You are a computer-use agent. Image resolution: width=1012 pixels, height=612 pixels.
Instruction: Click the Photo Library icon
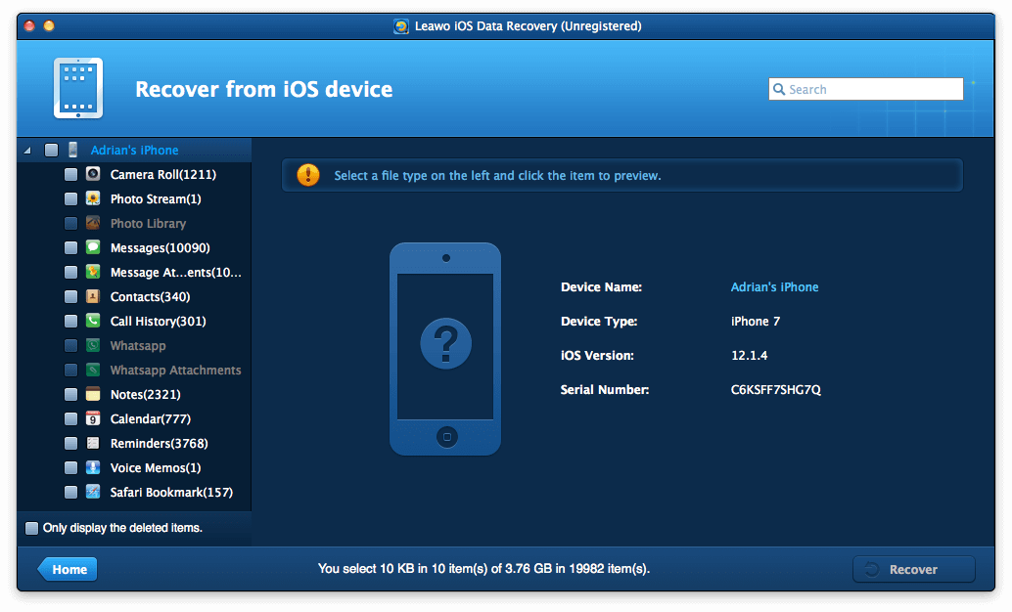pos(93,223)
